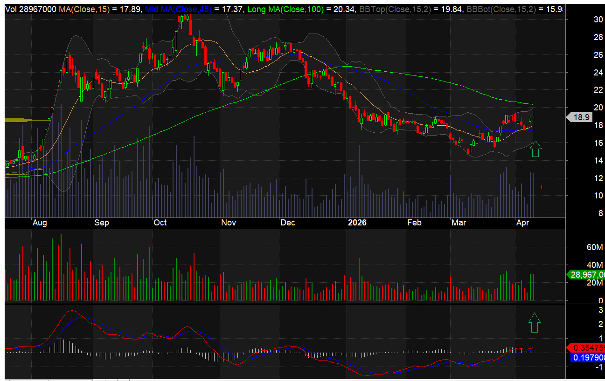Click the 2026 year label on time axis
This screenshot has height=381, width=605.
(x=357, y=223)
